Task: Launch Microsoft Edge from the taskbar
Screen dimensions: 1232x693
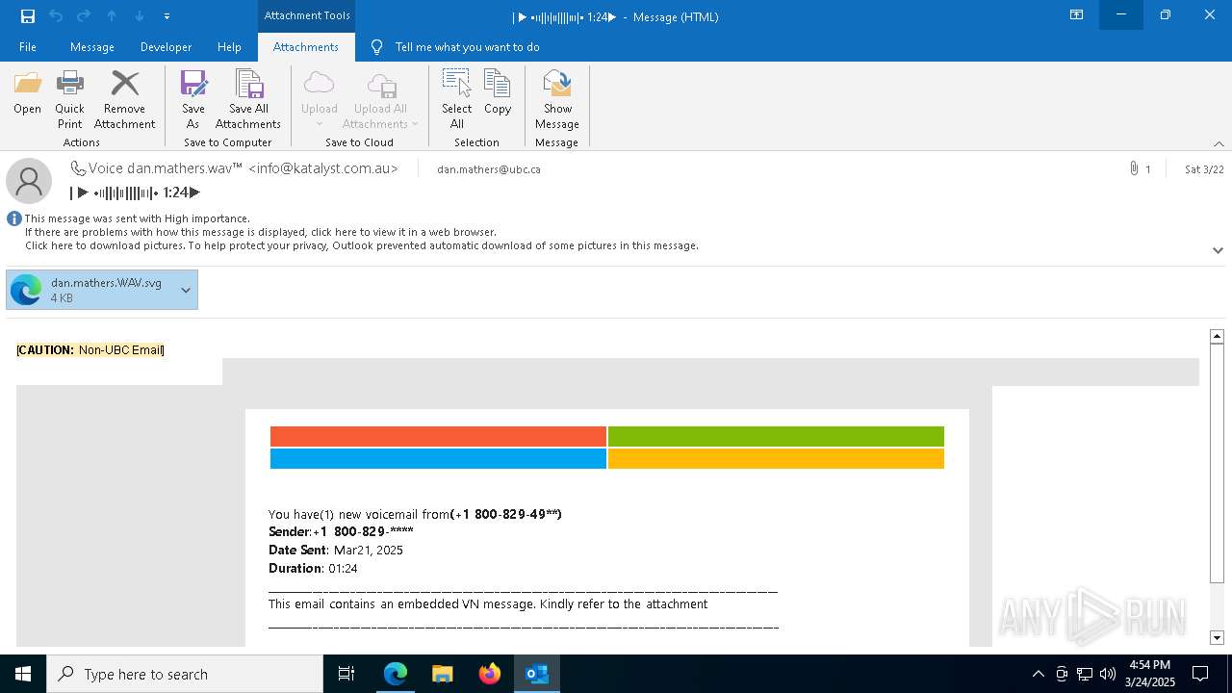Action: coord(396,674)
